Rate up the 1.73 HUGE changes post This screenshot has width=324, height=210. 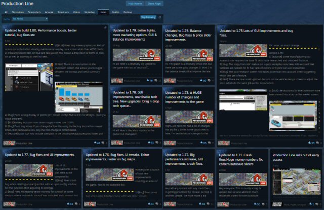201,143
